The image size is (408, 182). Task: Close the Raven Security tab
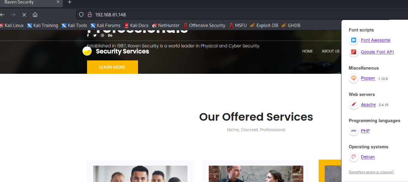coord(58,2)
